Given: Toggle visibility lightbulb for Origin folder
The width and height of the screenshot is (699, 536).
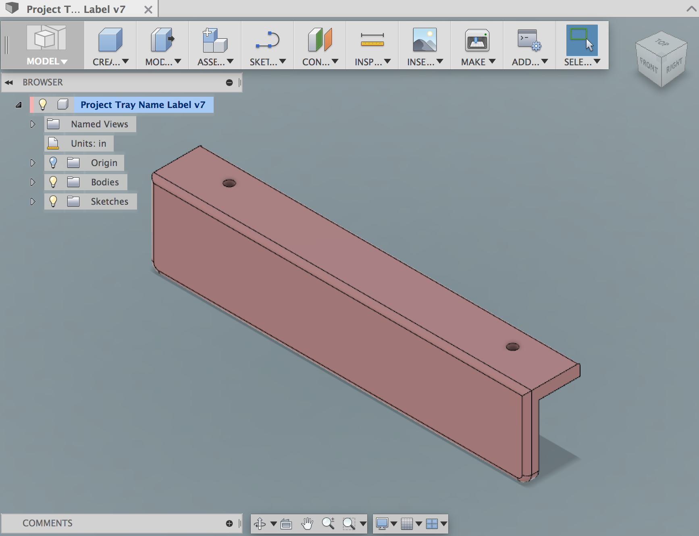Looking at the screenshot, I should point(53,162).
